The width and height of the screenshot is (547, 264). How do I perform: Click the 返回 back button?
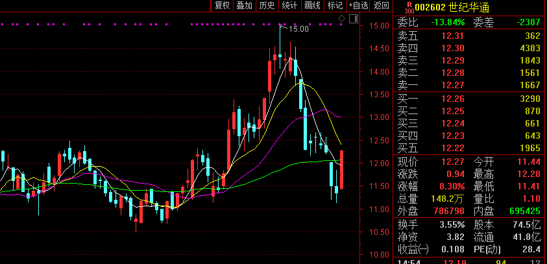382,6
